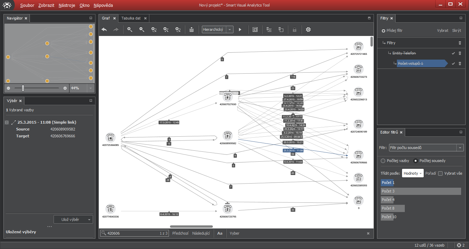Click the lock icon in graph toolbar

pos(294,30)
